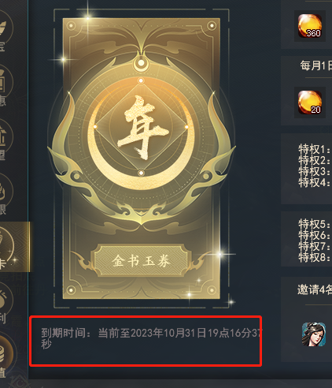This screenshot has width=332, height=388.
Task: Open the sidebar icon labeled 理
Action: 5,140
